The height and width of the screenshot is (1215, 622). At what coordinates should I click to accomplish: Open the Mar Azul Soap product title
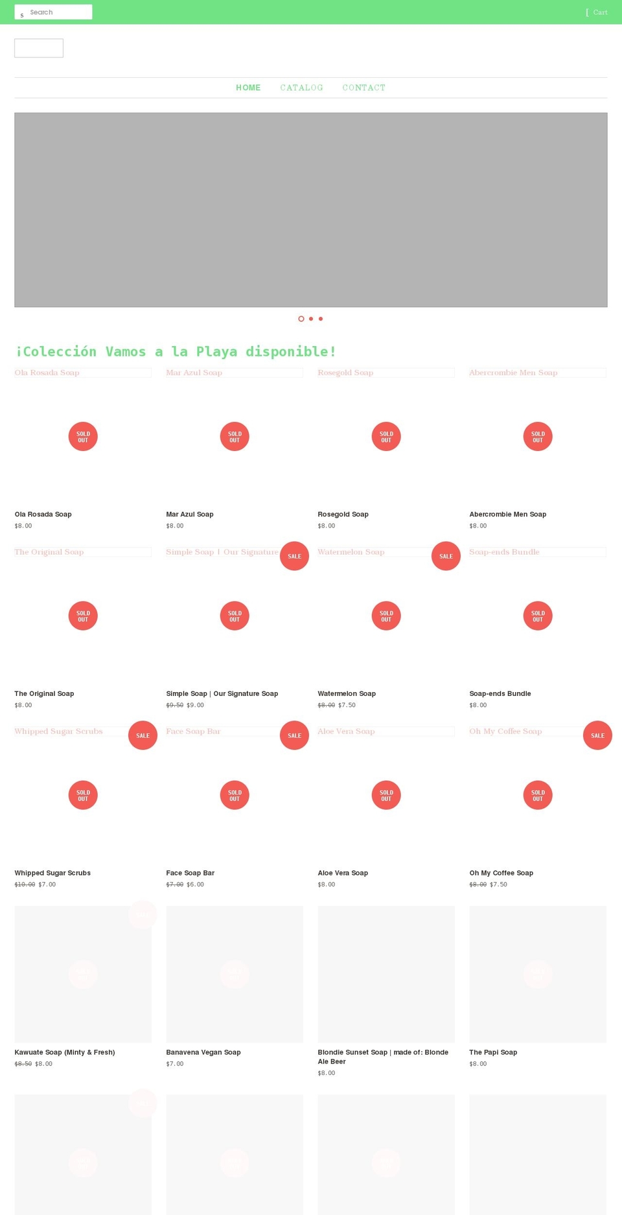click(190, 515)
